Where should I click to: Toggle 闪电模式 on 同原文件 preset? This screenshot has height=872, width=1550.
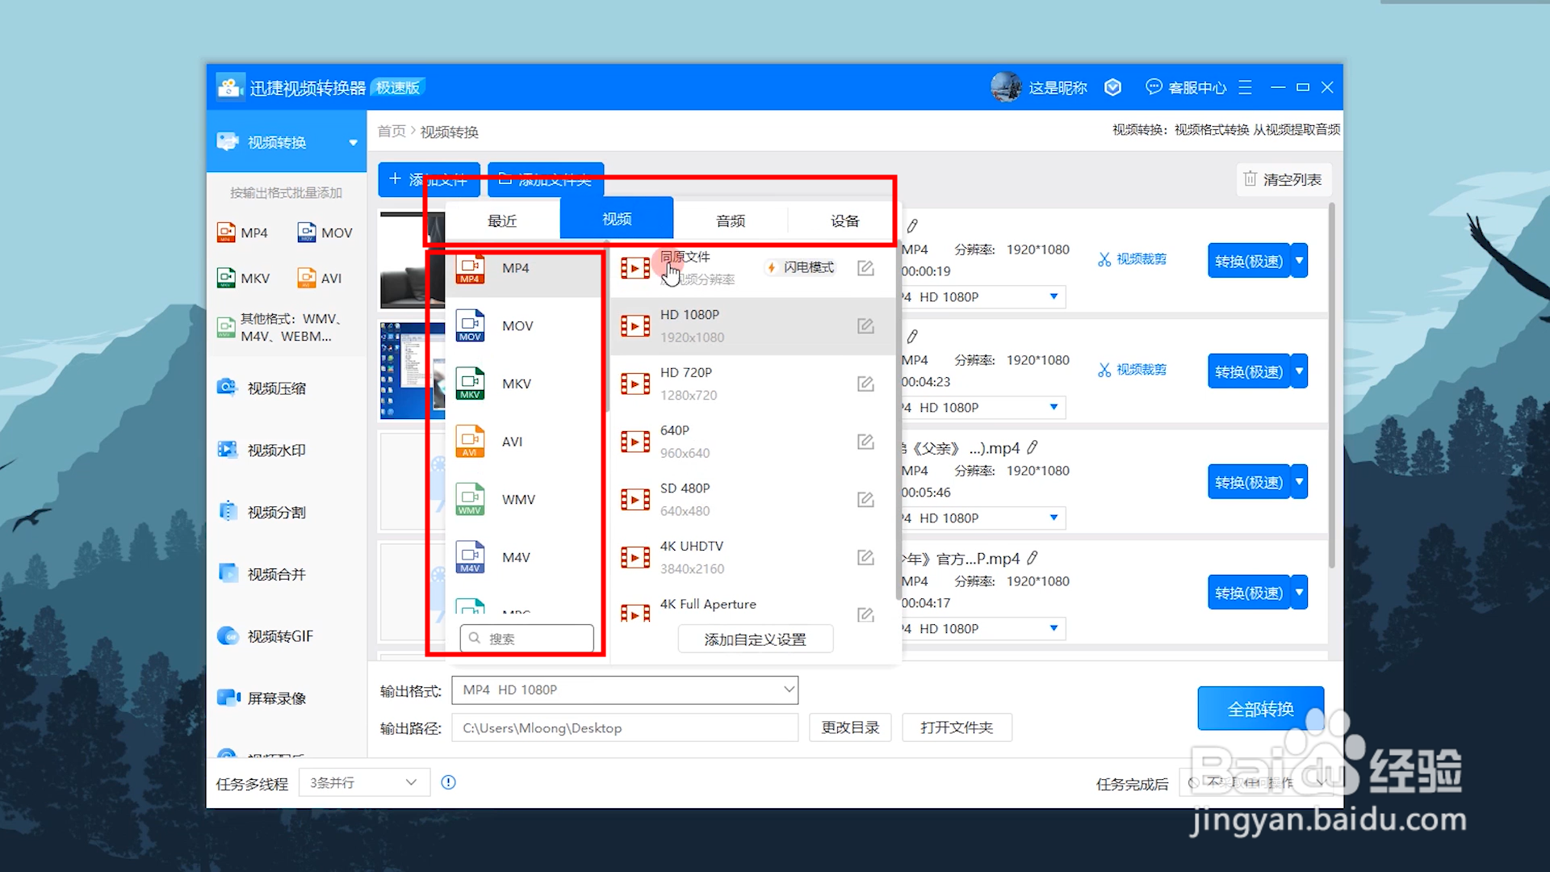pyautogui.click(x=801, y=267)
